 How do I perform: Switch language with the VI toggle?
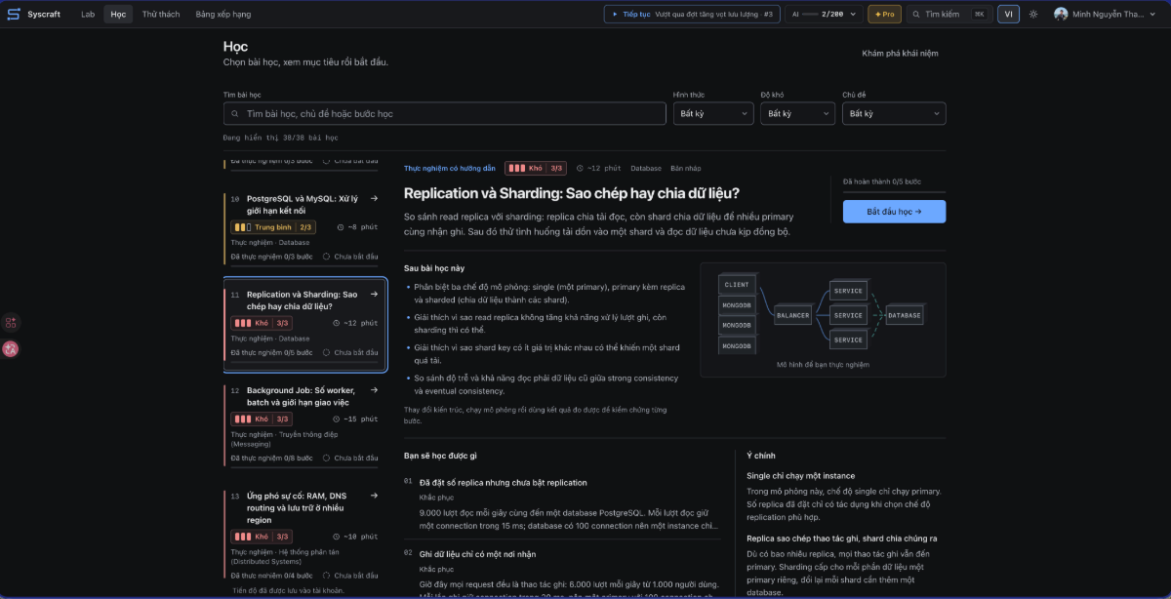click(1008, 15)
